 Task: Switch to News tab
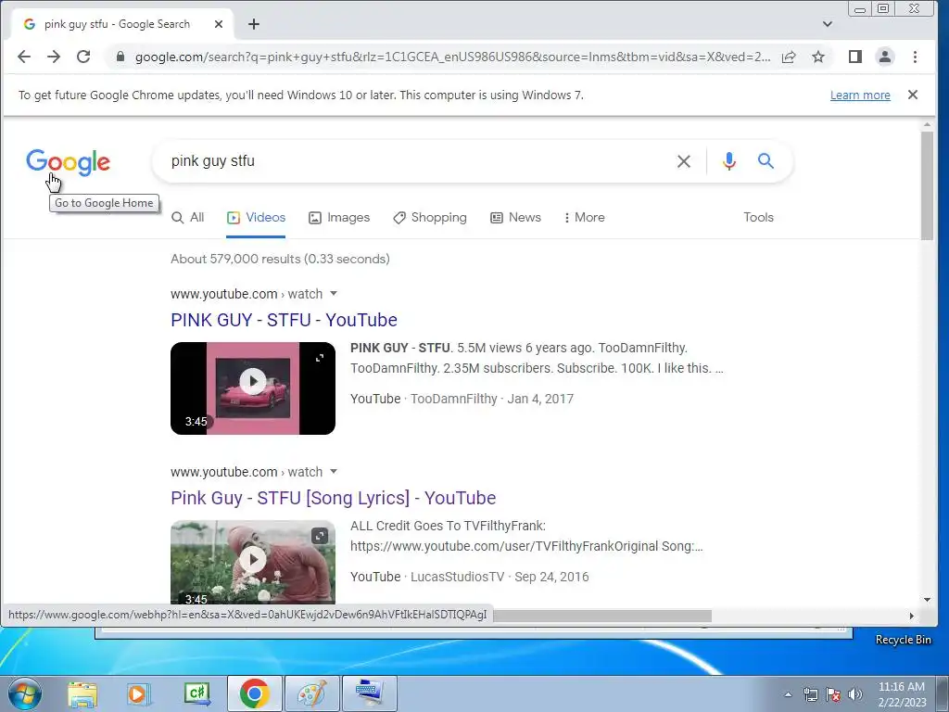pyautogui.click(x=515, y=217)
